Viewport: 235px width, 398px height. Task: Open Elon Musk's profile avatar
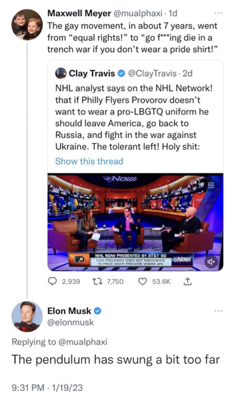[27, 316]
